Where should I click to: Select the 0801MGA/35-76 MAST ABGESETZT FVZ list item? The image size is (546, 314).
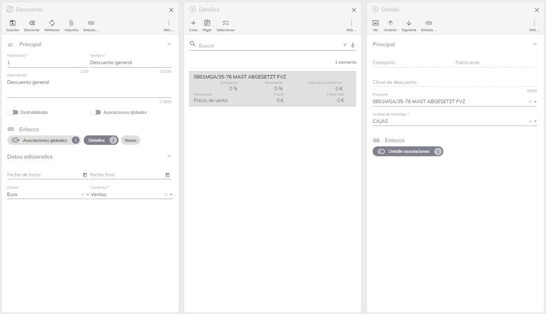(272, 89)
